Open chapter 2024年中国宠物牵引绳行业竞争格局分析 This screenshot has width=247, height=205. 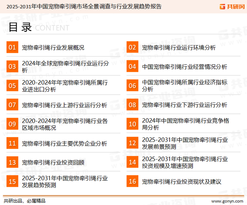pyautogui.click(x=185, y=124)
